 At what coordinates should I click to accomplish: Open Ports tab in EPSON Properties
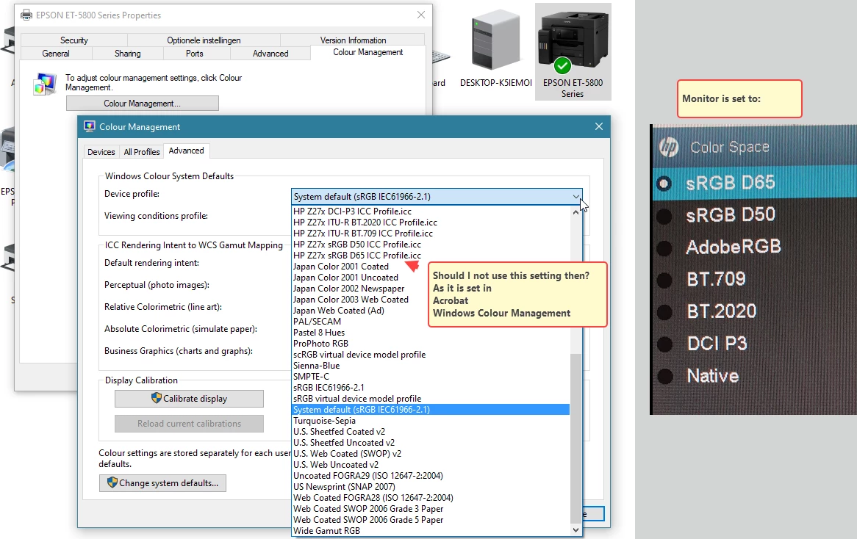[x=195, y=54]
